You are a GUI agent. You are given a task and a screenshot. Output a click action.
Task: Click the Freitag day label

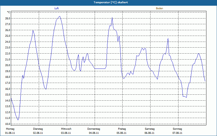122,129
